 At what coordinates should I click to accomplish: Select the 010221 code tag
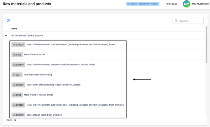pos(17,75)
